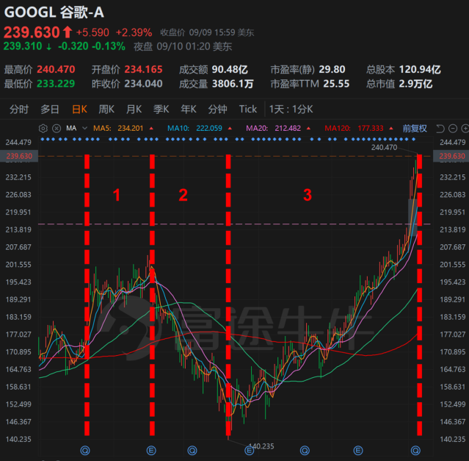Click the 开盘价 234.165 value
469x461 pixels.
pyautogui.click(x=144, y=70)
